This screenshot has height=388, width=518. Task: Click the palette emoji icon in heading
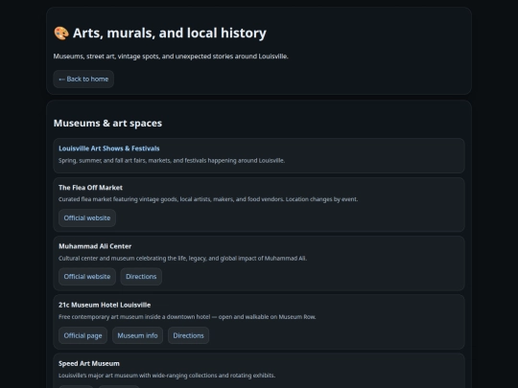coord(61,34)
